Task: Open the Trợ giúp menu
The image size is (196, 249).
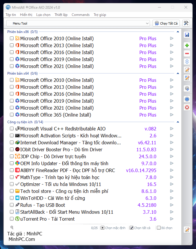Action: tap(100, 15)
